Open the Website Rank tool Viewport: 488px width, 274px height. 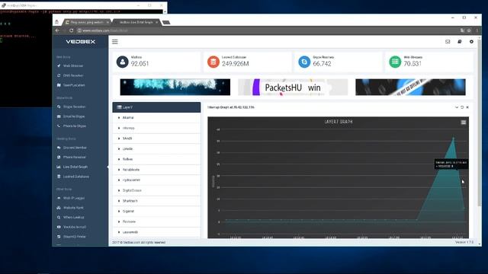(73, 208)
